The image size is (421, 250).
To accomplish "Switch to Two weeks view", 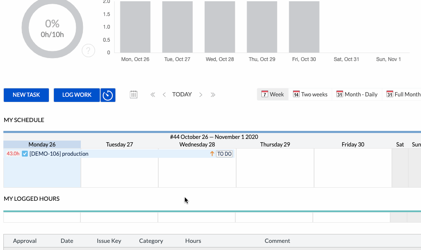I will (x=310, y=94).
